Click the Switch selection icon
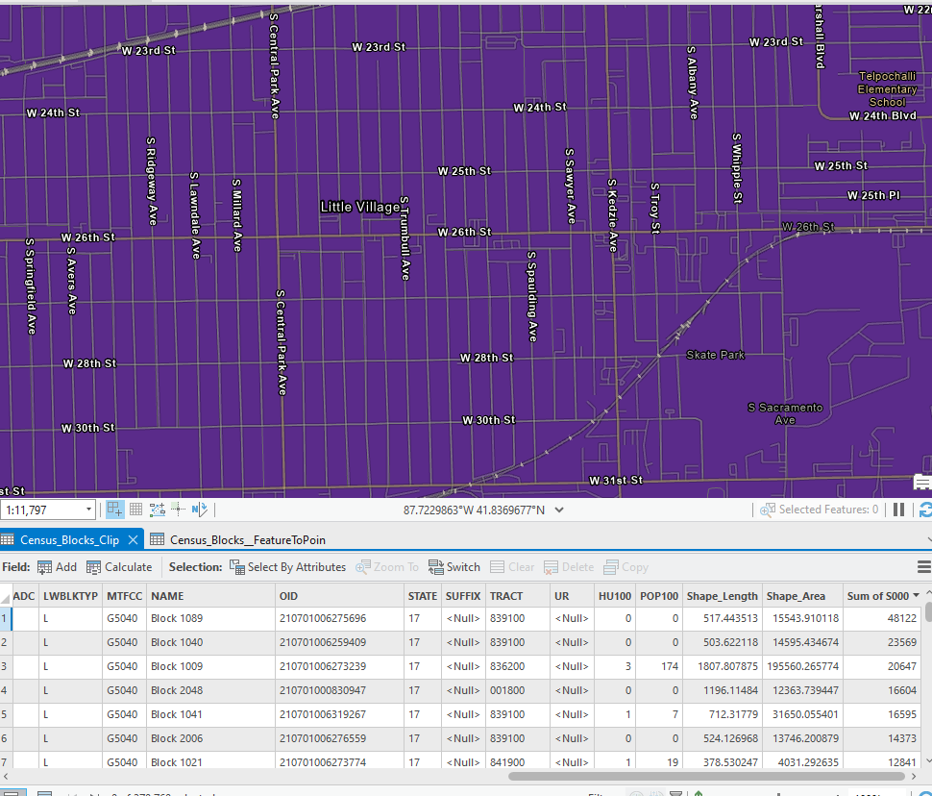The image size is (932, 796). [x=454, y=566]
